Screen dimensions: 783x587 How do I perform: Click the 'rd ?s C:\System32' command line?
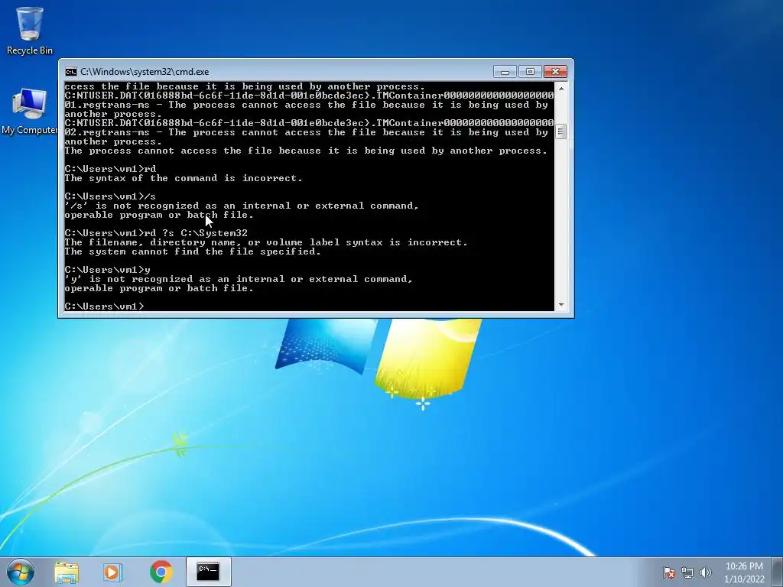tap(156, 232)
